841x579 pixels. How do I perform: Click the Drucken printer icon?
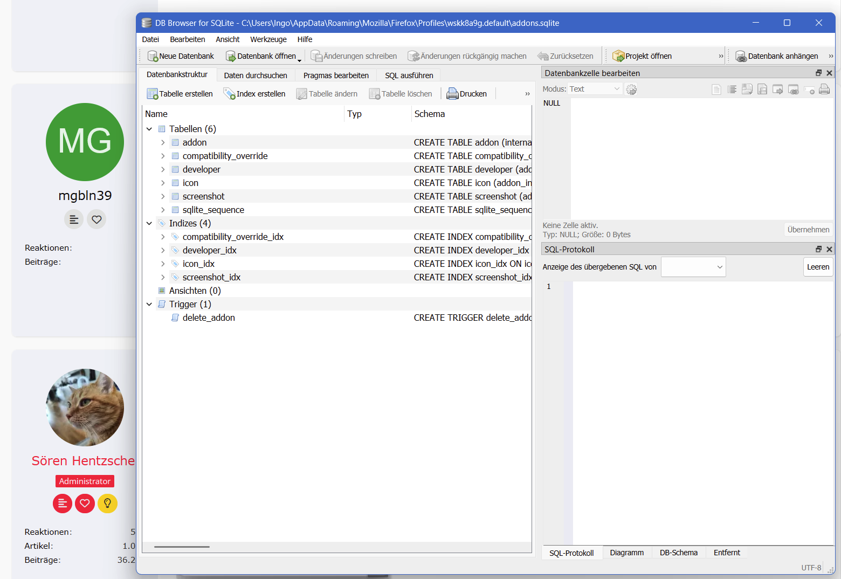click(452, 94)
